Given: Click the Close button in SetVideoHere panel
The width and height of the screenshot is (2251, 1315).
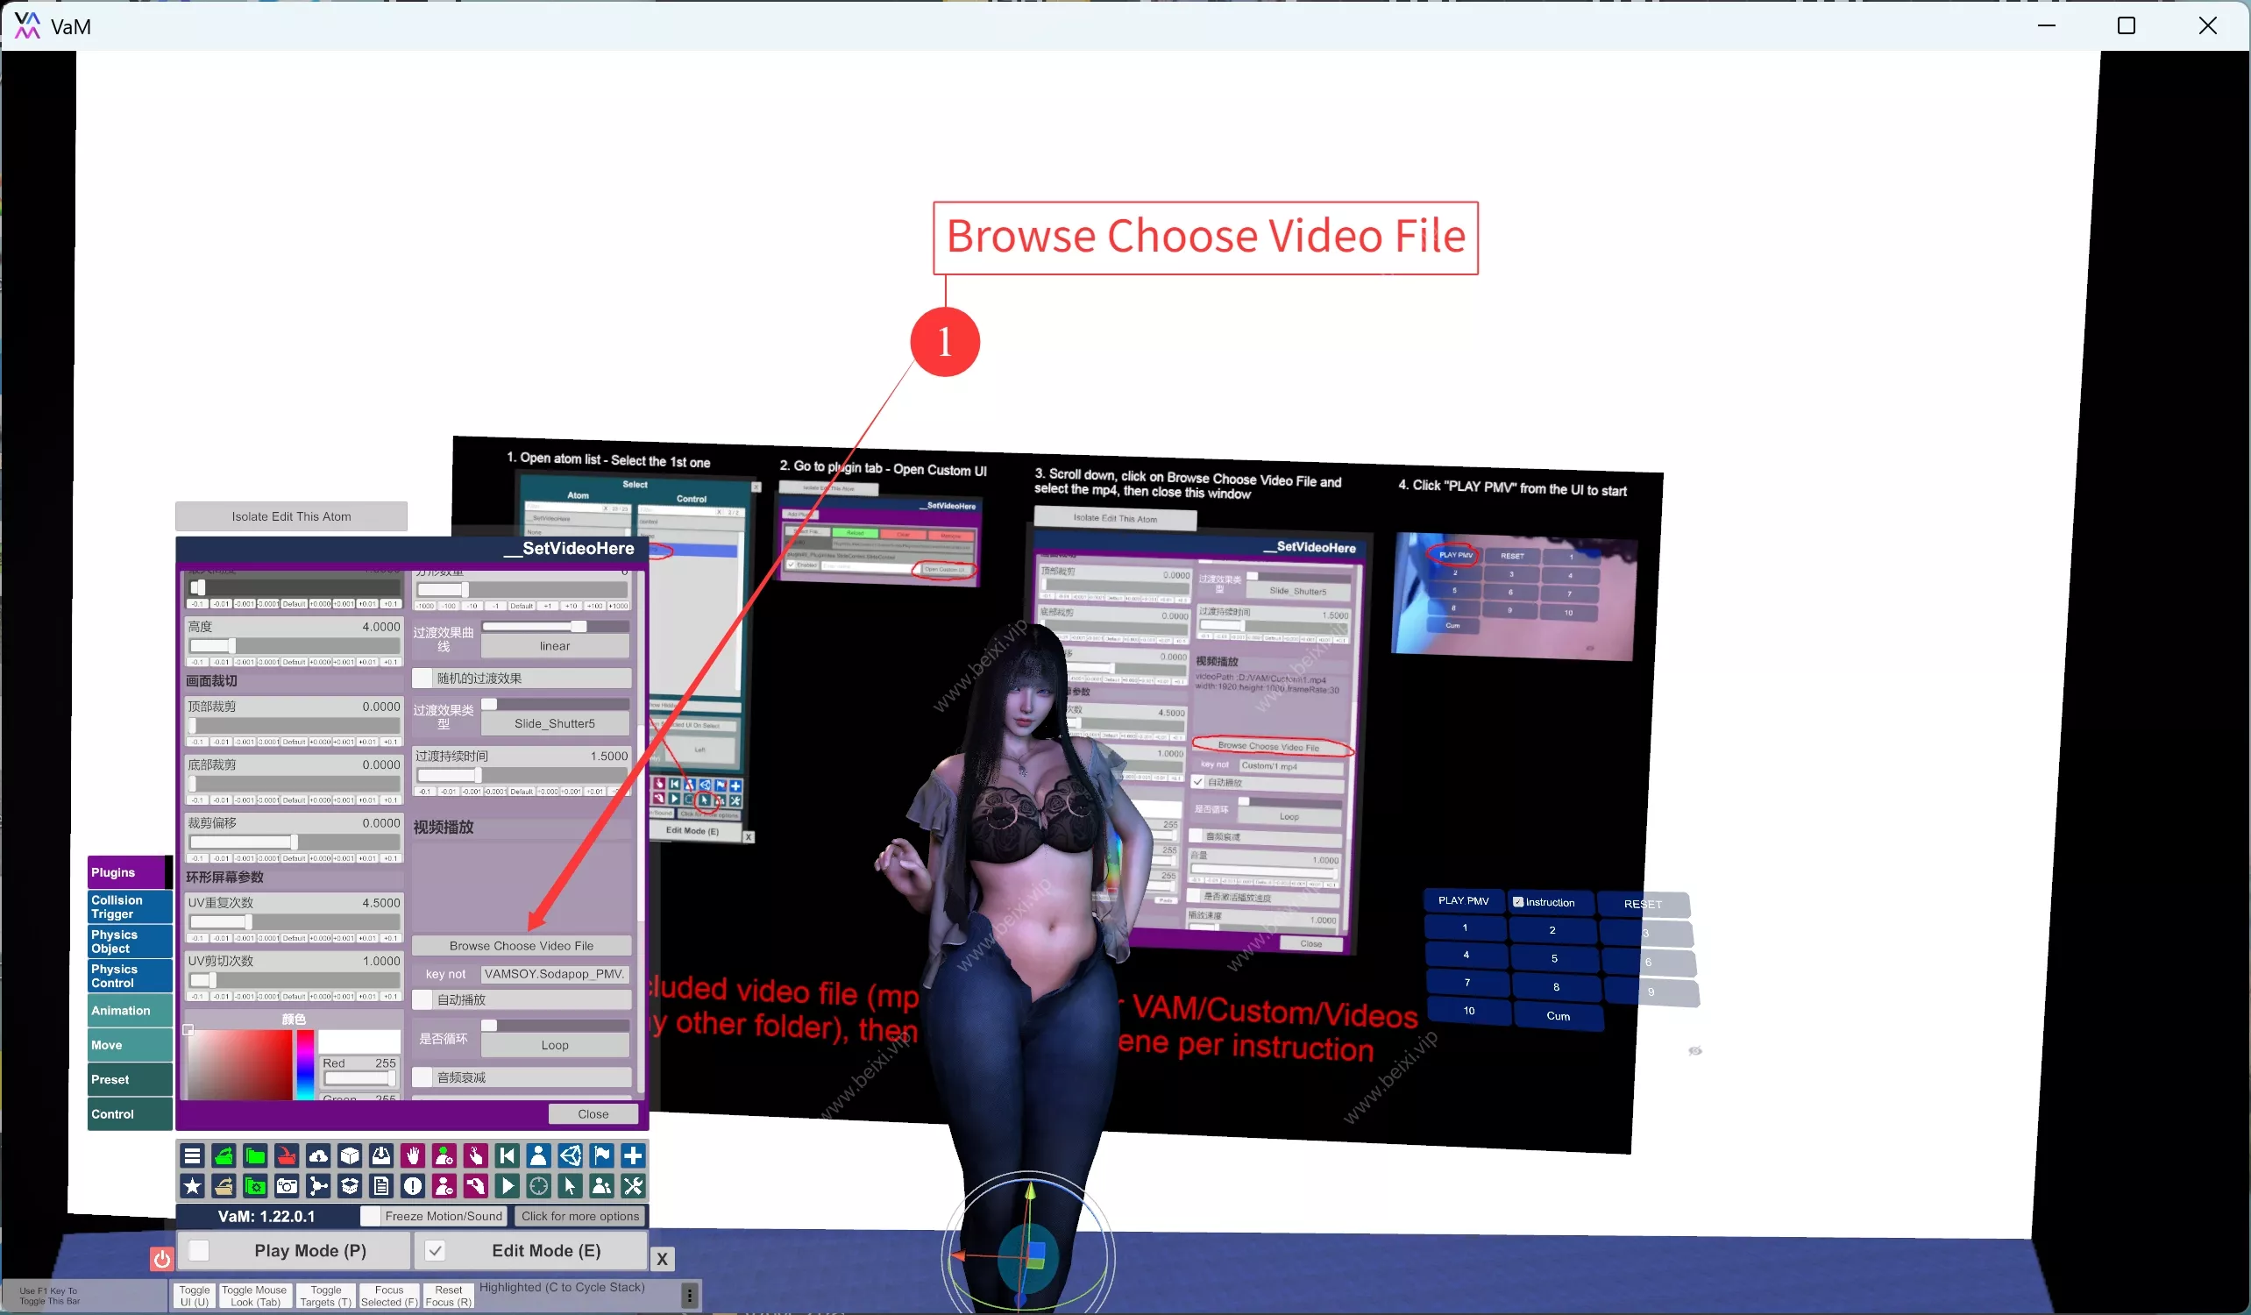Looking at the screenshot, I should [x=593, y=1114].
